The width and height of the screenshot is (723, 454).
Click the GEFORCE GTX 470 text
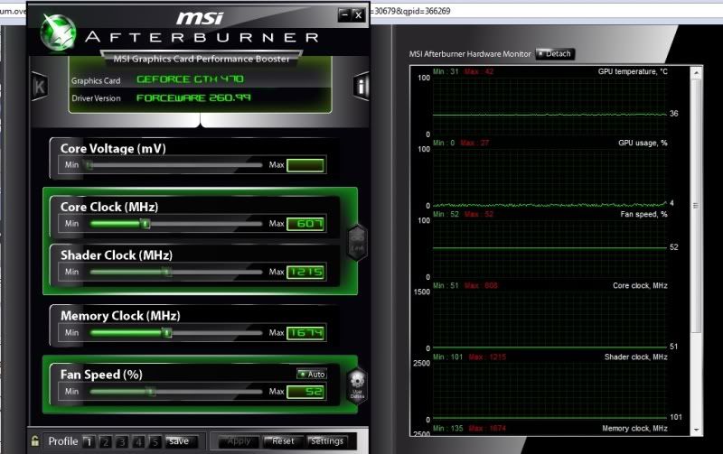[x=191, y=79]
